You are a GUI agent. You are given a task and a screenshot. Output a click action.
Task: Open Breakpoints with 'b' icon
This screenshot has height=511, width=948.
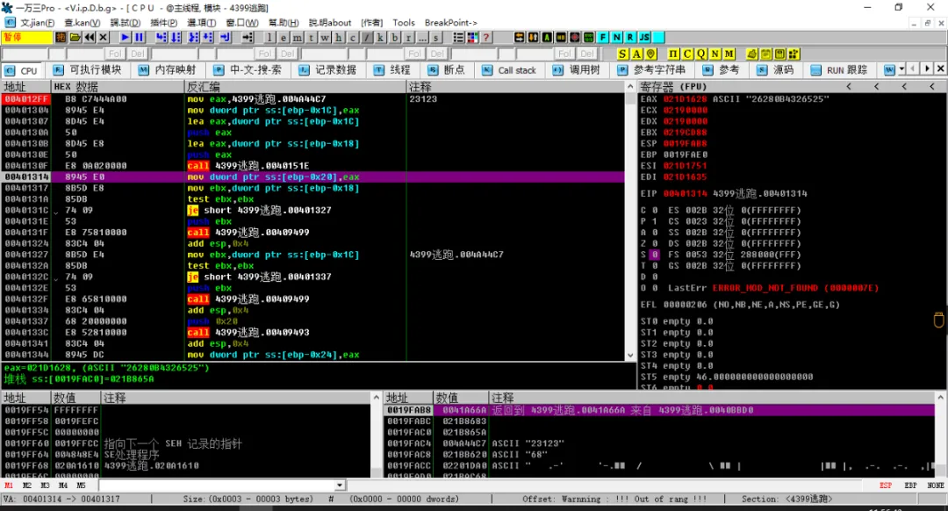395,38
